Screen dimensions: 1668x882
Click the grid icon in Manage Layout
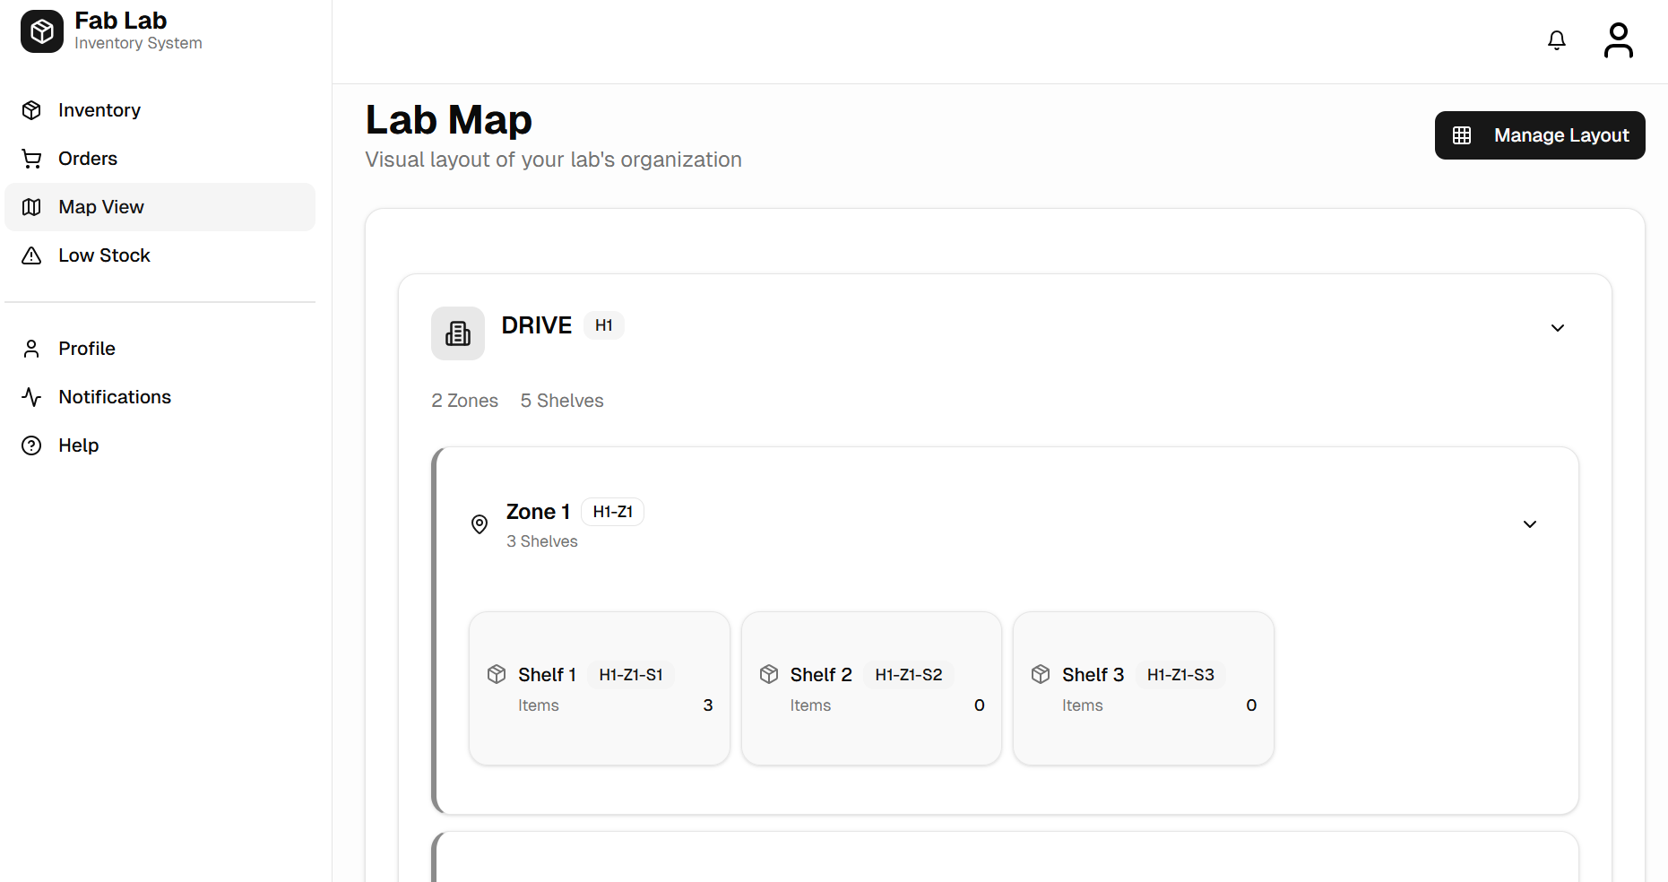click(x=1462, y=135)
